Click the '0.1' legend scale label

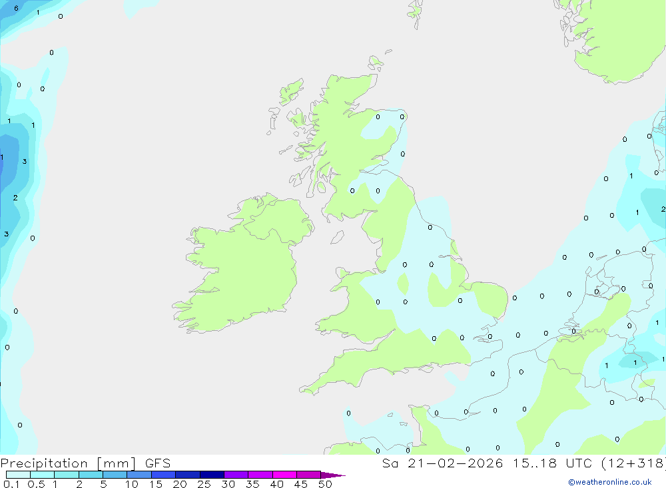tap(11, 484)
